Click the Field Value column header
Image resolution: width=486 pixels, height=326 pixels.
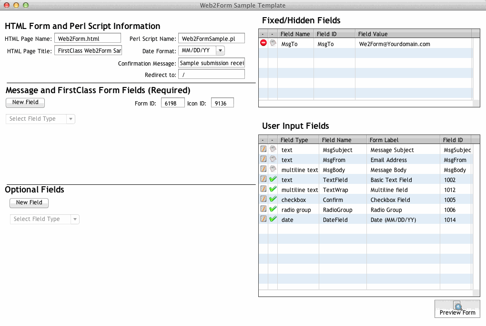(x=413, y=34)
